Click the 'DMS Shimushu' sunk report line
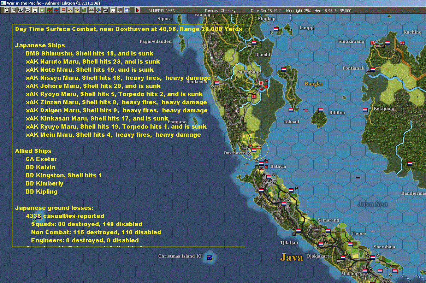 point(89,53)
